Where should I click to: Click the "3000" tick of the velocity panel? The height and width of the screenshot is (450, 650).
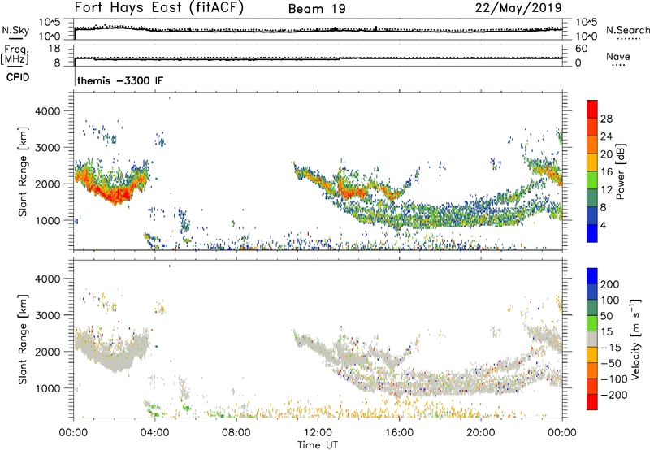click(x=47, y=315)
